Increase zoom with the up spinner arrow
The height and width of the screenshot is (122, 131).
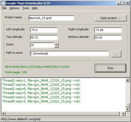(56, 44)
